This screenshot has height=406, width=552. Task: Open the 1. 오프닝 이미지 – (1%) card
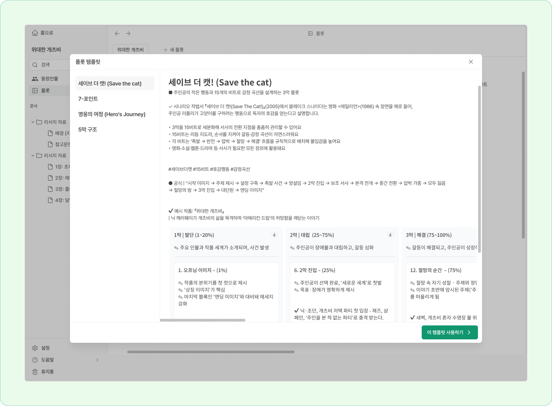pyautogui.click(x=226, y=292)
